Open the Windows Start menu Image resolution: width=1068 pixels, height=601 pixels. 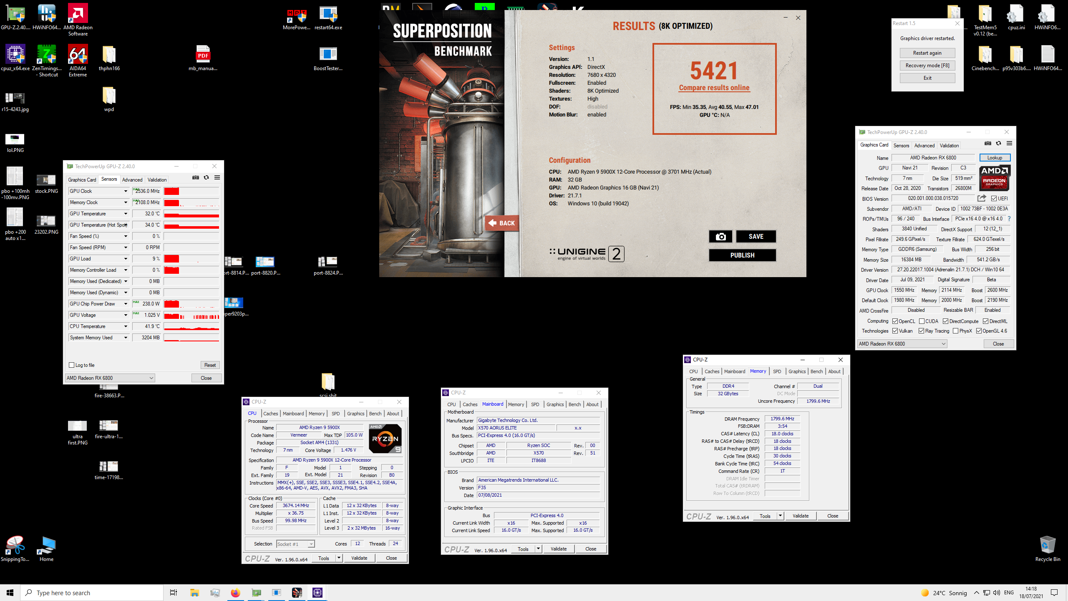click(x=10, y=593)
